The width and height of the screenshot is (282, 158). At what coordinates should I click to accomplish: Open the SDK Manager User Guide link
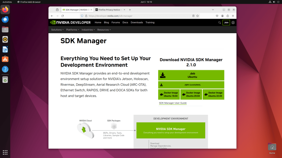(x=173, y=103)
